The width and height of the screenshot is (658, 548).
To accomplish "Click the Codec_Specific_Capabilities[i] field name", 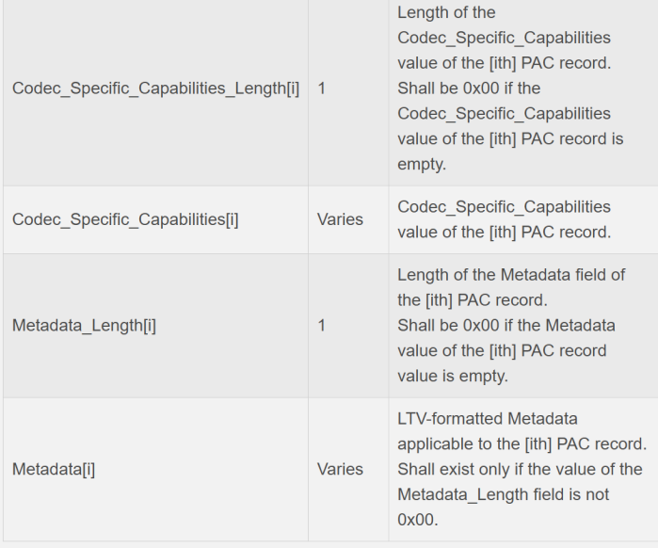I will pyautogui.click(x=125, y=219).
